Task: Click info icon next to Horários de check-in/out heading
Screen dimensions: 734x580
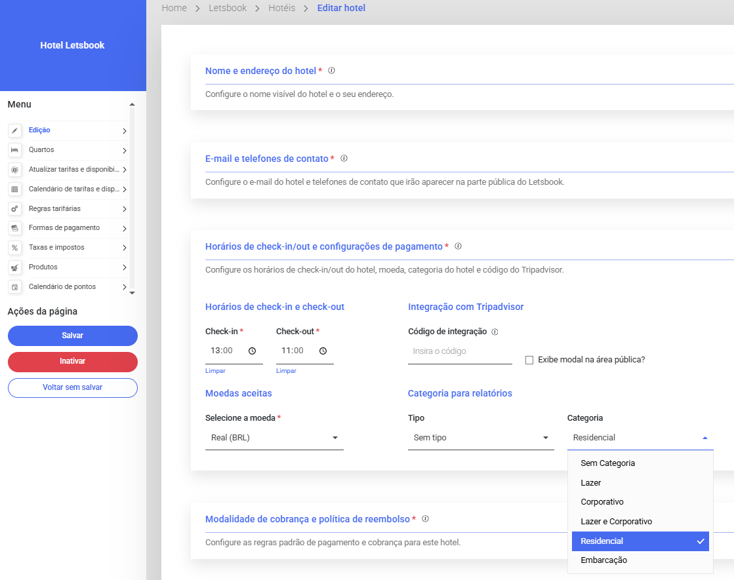Action: pyautogui.click(x=459, y=246)
